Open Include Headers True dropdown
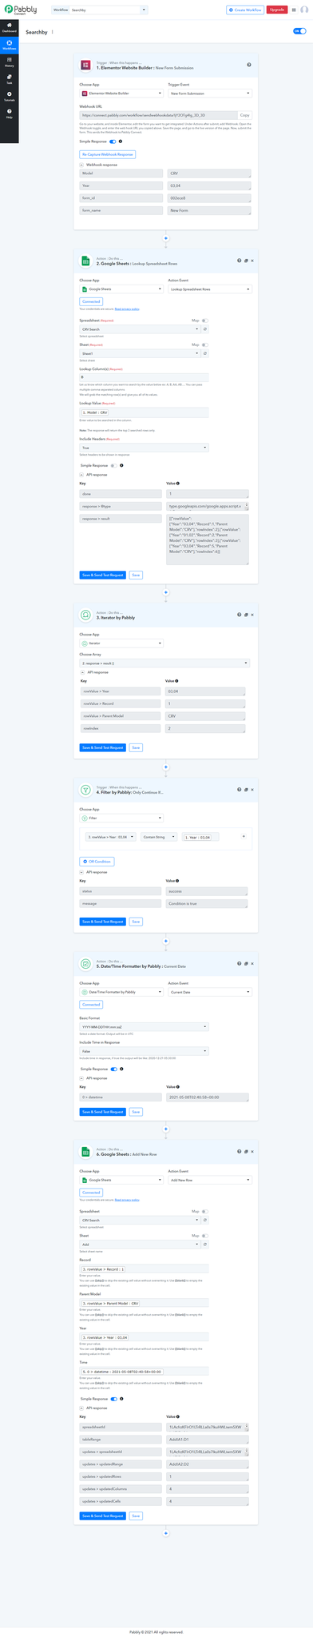This screenshot has height=1637, width=313. 145,448
